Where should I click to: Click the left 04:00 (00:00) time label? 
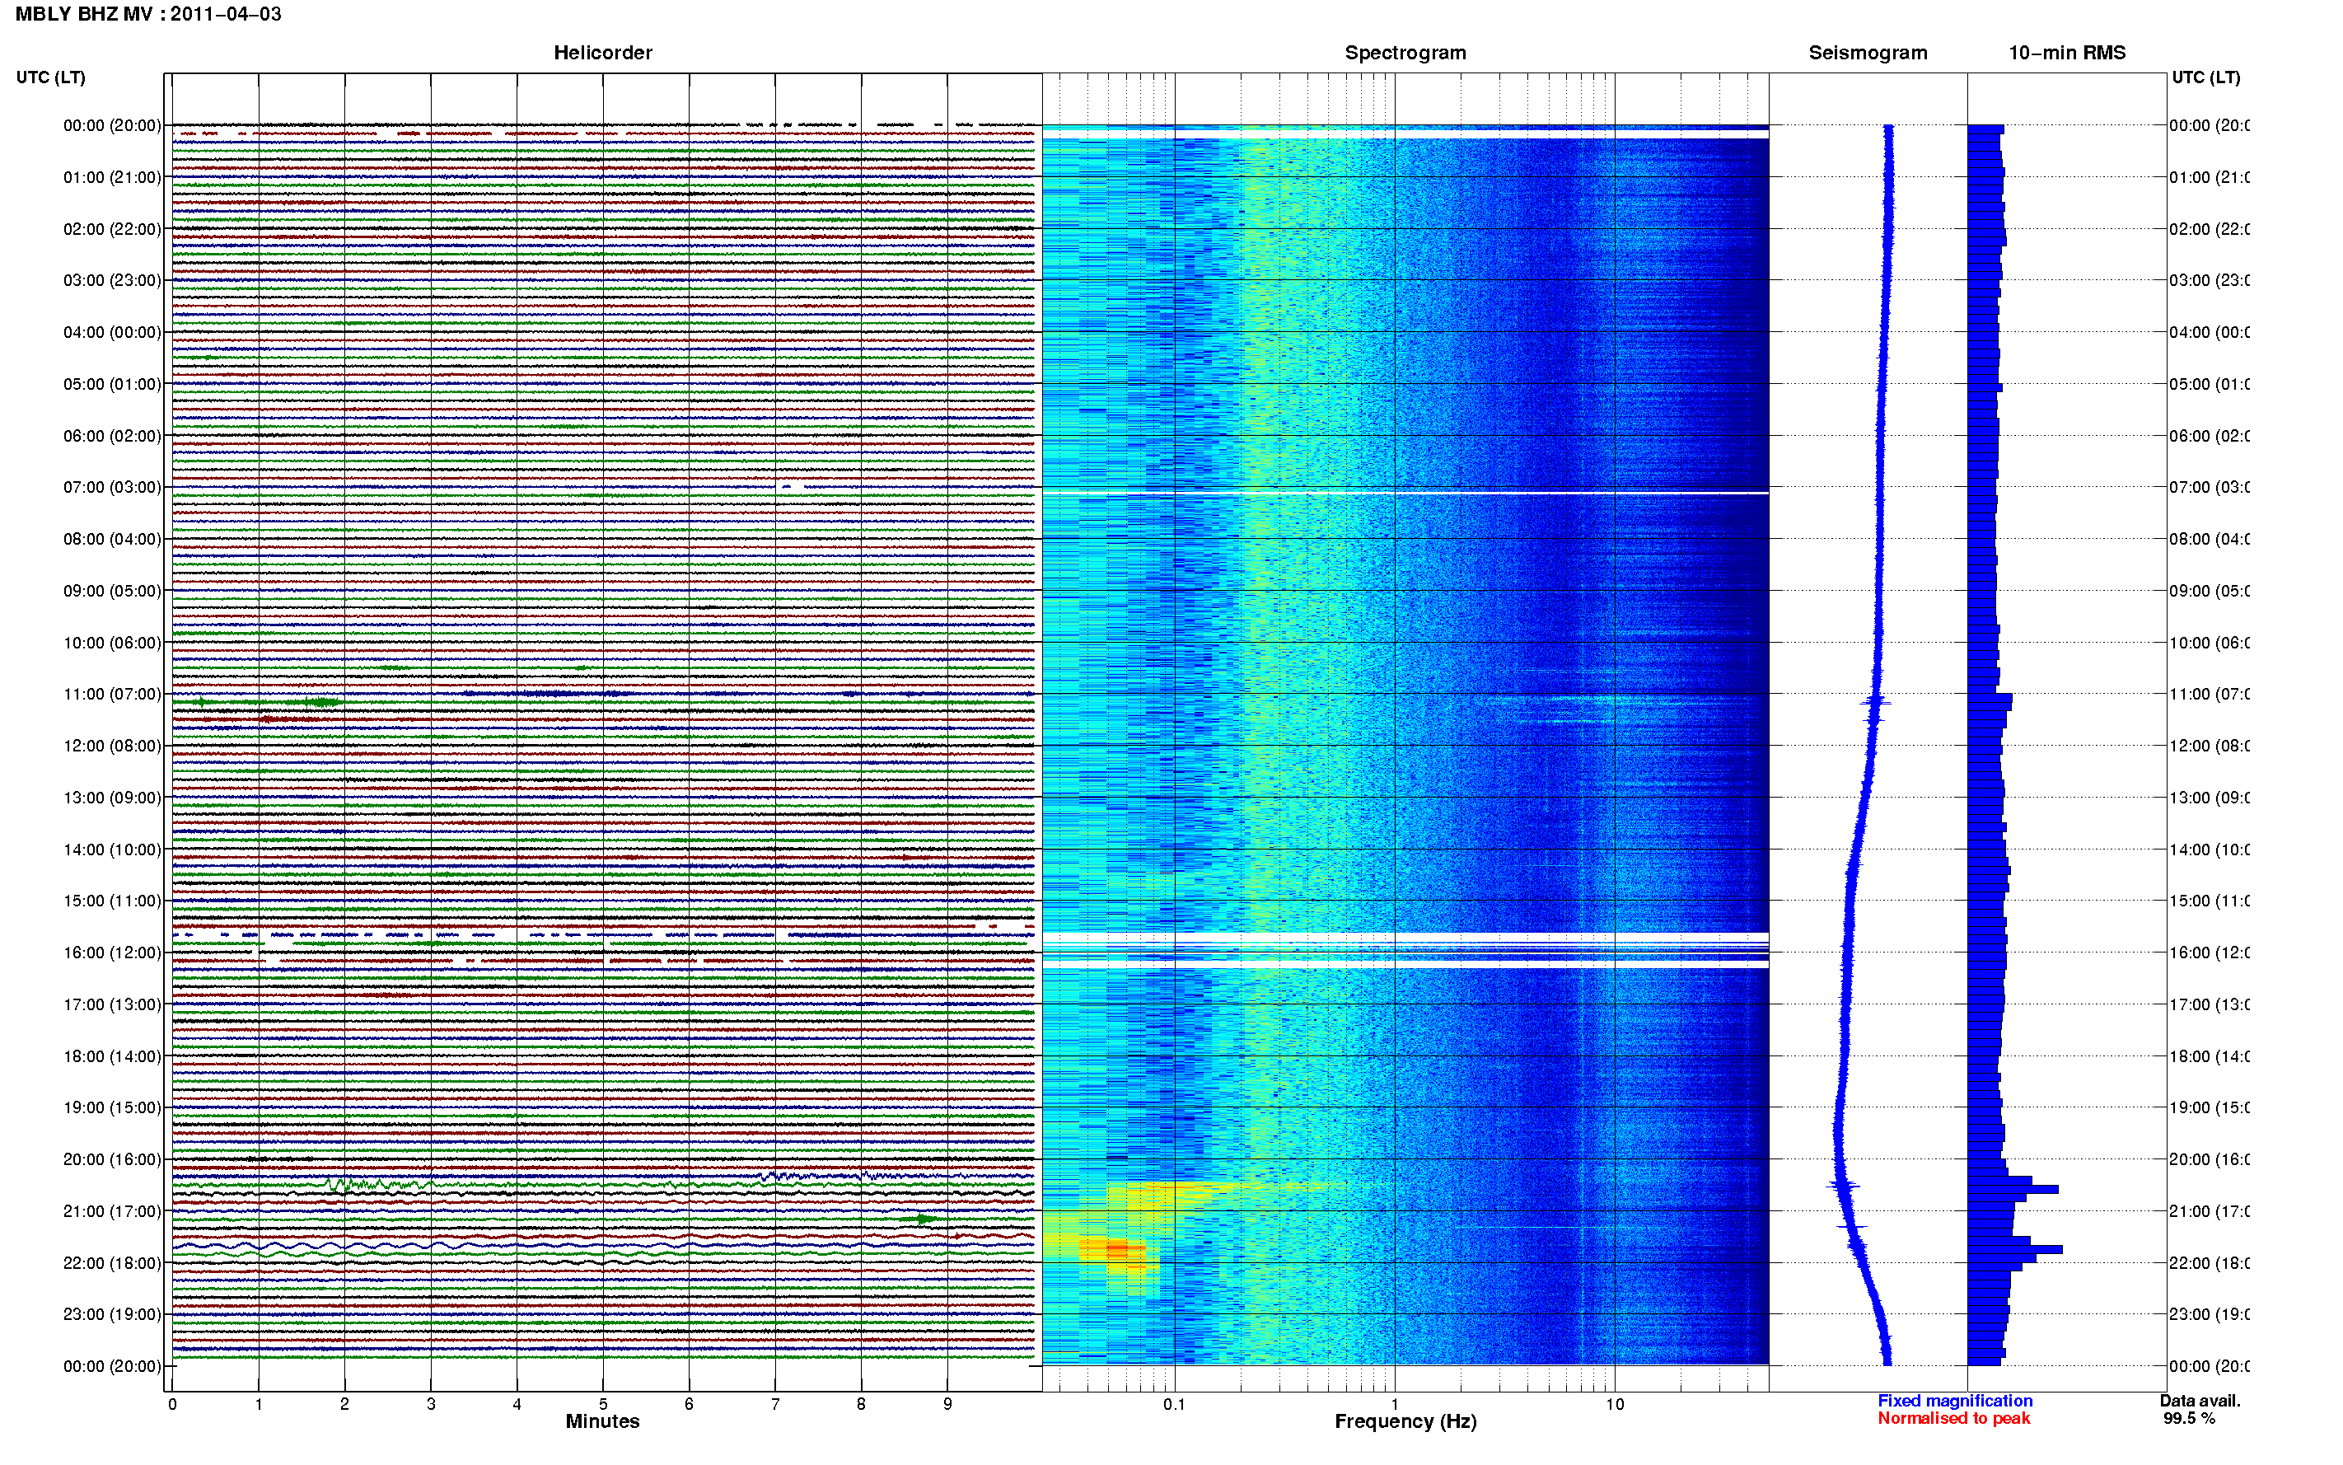(x=112, y=332)
